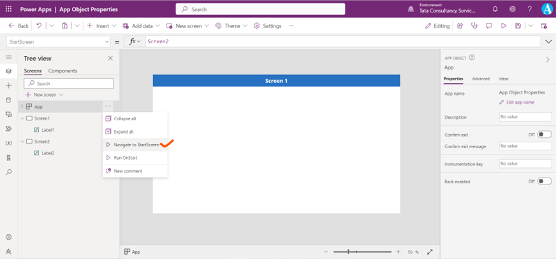Click the fit-to-window expand icon
The height and width of the screenshot is (259, 556).
coord(430,252)
